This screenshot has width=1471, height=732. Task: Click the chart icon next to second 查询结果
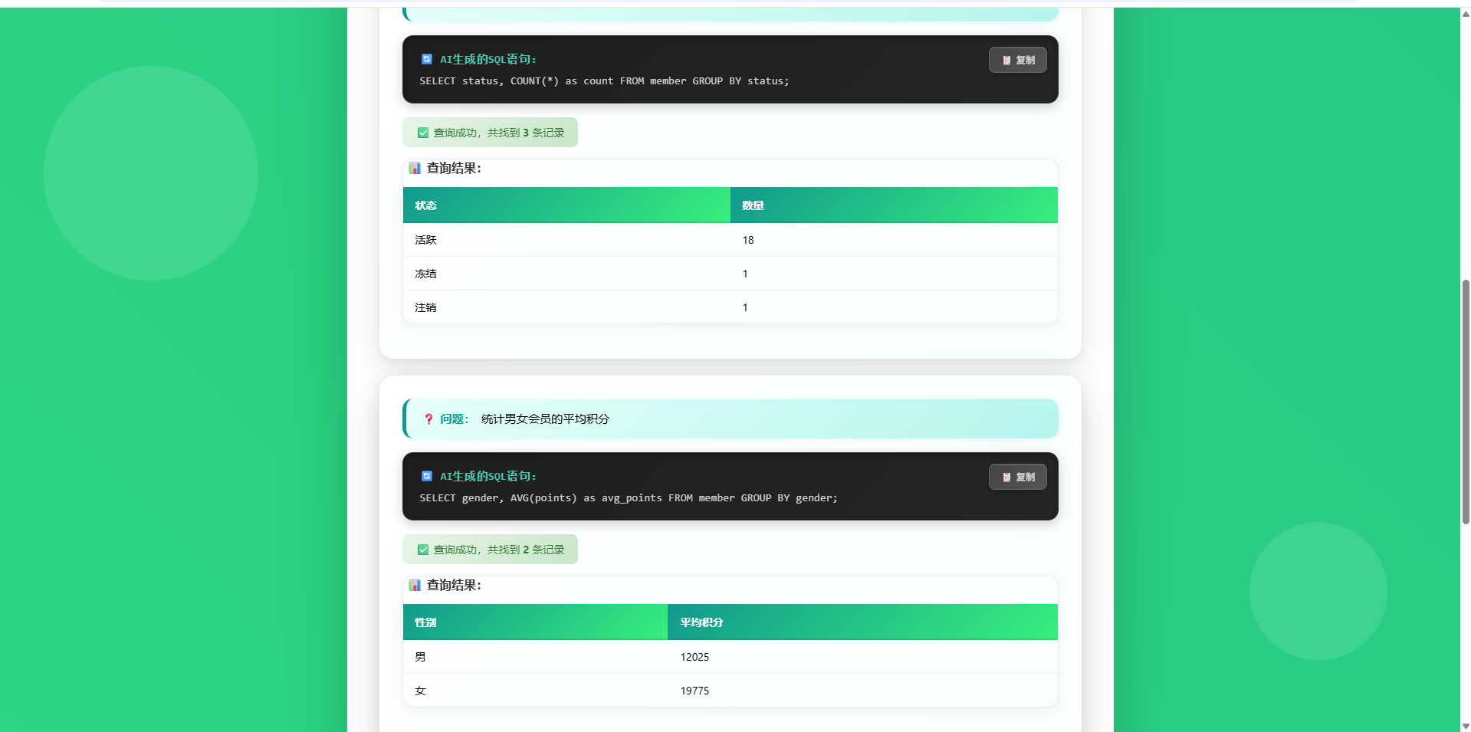coord(415,585)
